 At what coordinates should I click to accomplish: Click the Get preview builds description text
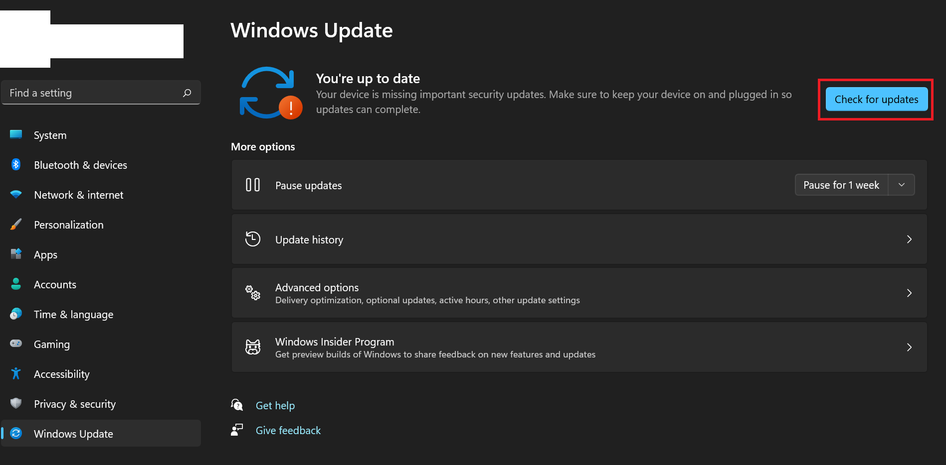[435, 354]
